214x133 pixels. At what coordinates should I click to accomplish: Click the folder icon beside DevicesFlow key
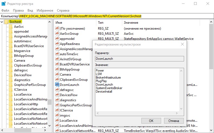(x=11, y=75)
